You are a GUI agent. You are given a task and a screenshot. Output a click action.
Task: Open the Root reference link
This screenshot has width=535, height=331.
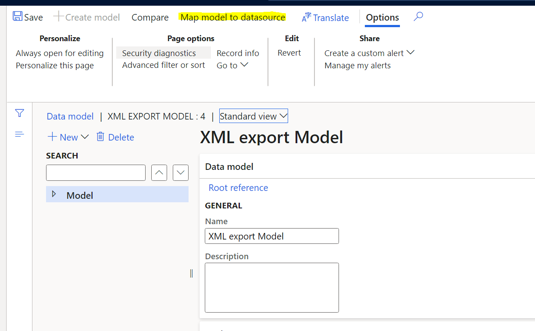pyautogui.click(x=238, y=187)
